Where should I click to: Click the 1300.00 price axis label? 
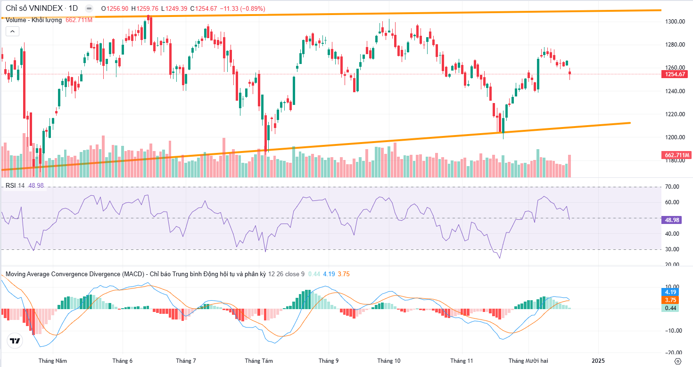[x=675, y=22]
